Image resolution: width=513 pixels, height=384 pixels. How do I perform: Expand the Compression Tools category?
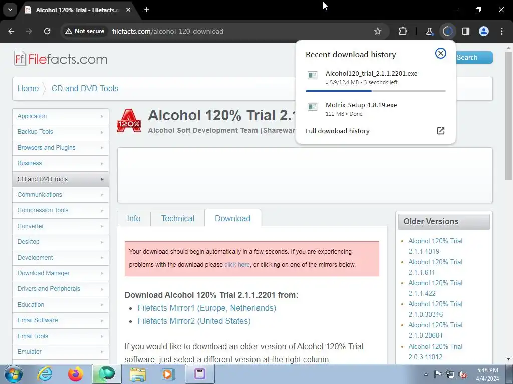click(61, 210)
